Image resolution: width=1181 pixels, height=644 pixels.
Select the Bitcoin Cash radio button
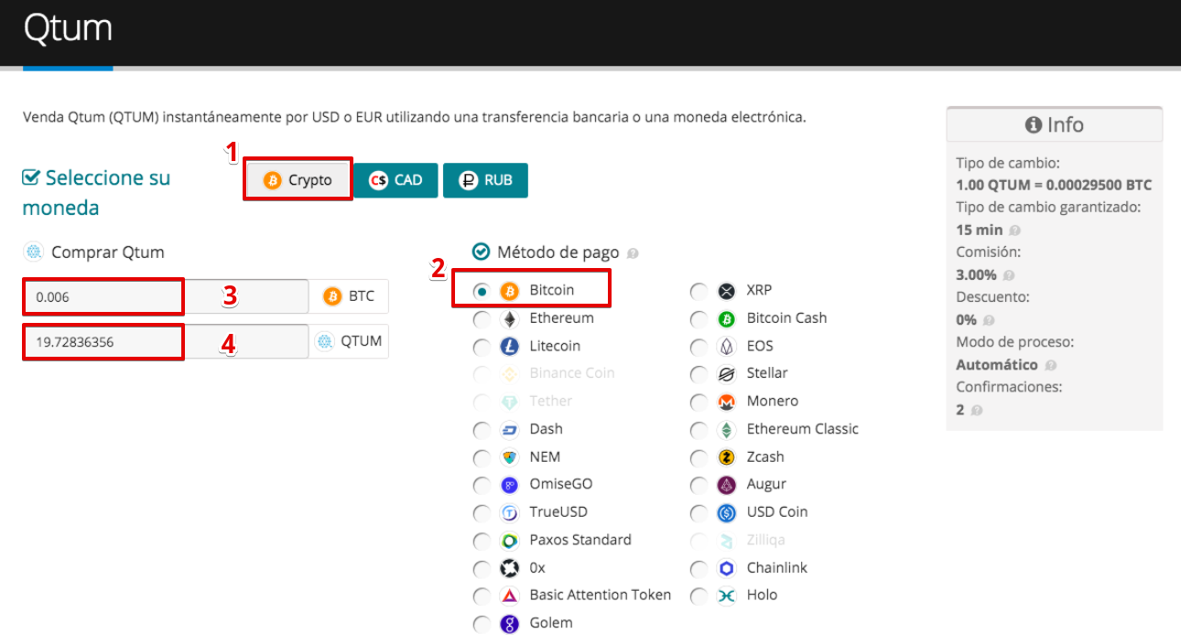coord(699,319)
